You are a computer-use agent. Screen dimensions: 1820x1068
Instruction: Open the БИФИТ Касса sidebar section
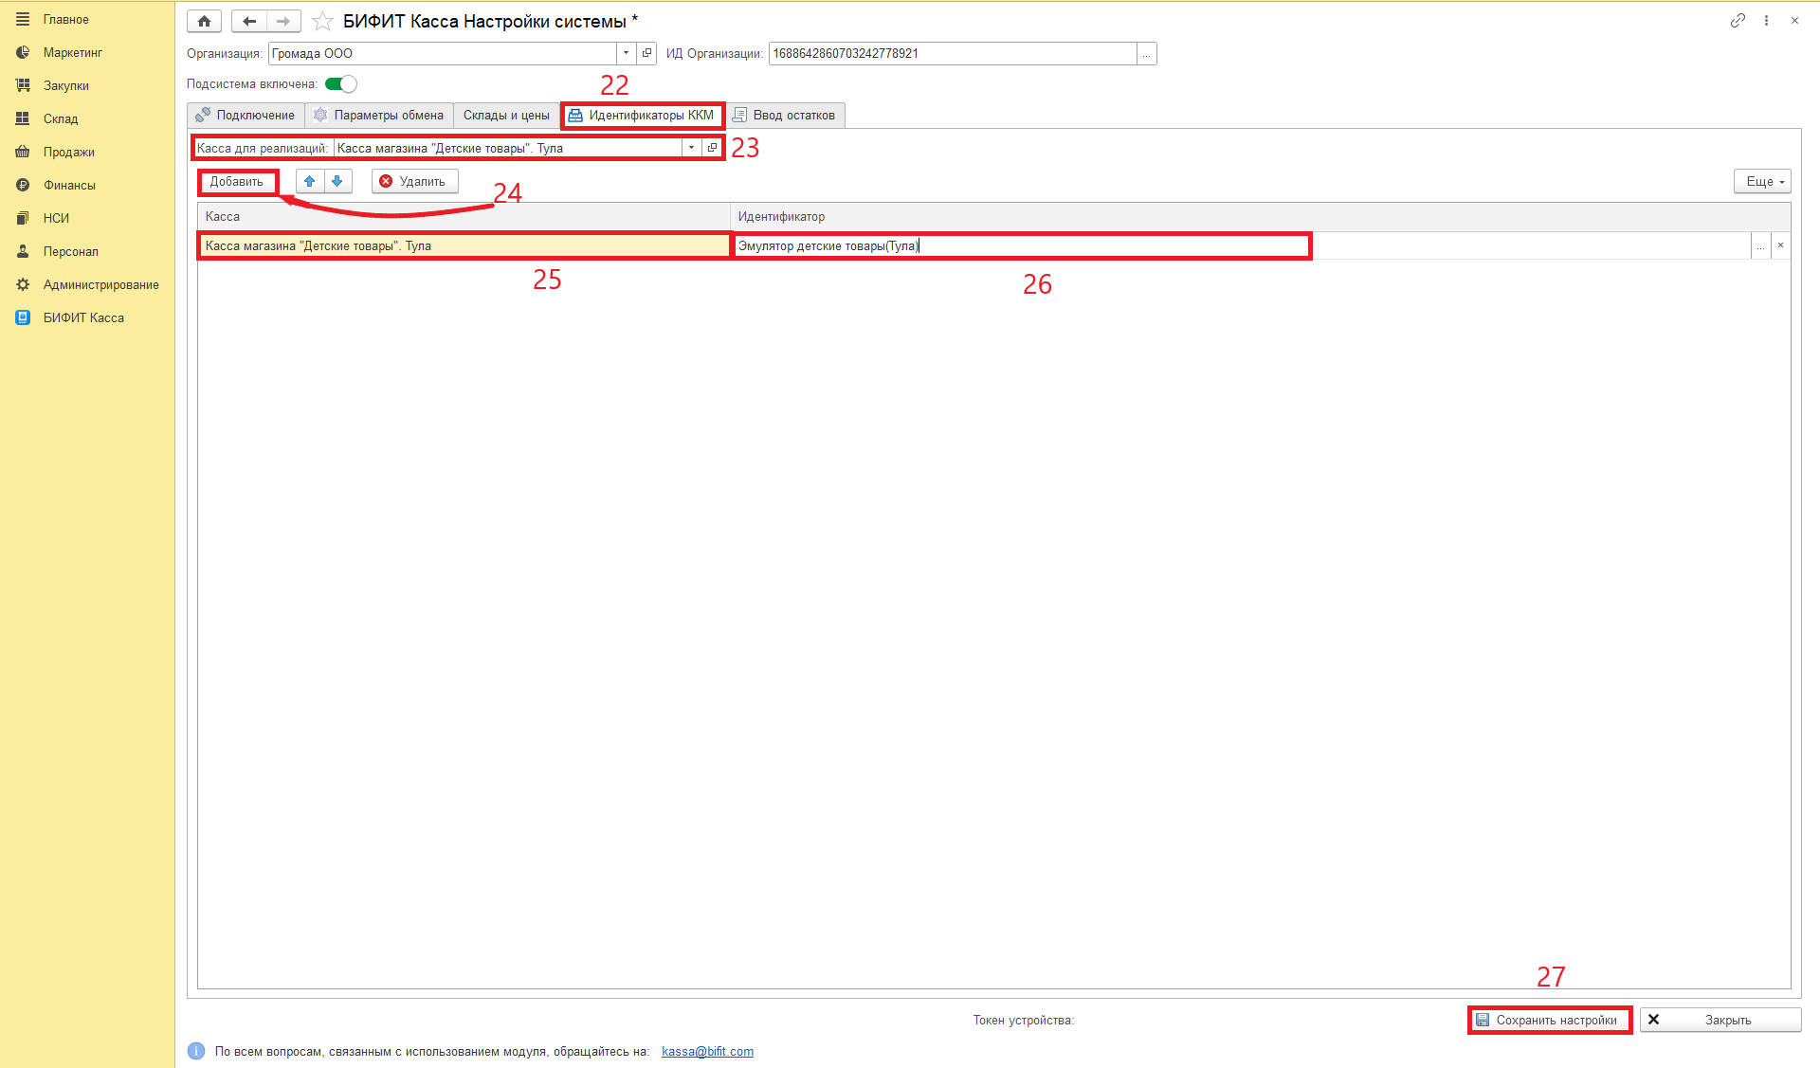tap(83, 317)
